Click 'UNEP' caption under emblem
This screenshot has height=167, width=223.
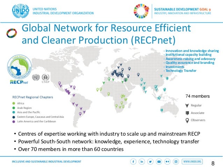point(45,82)
